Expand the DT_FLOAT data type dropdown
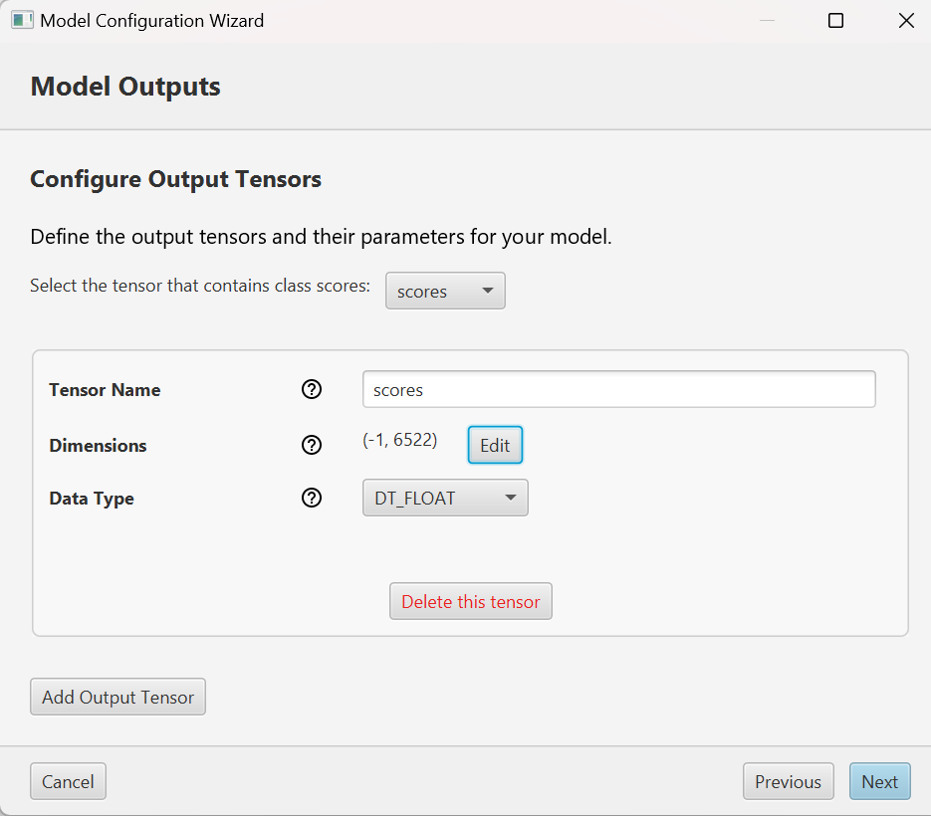Viewport: 931px width, 816px height. 445,498
